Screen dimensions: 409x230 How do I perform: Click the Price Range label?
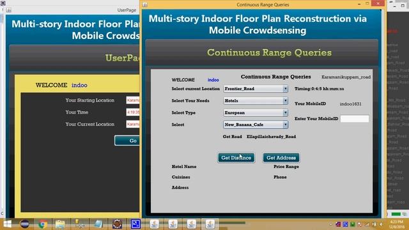click(286, 166)
